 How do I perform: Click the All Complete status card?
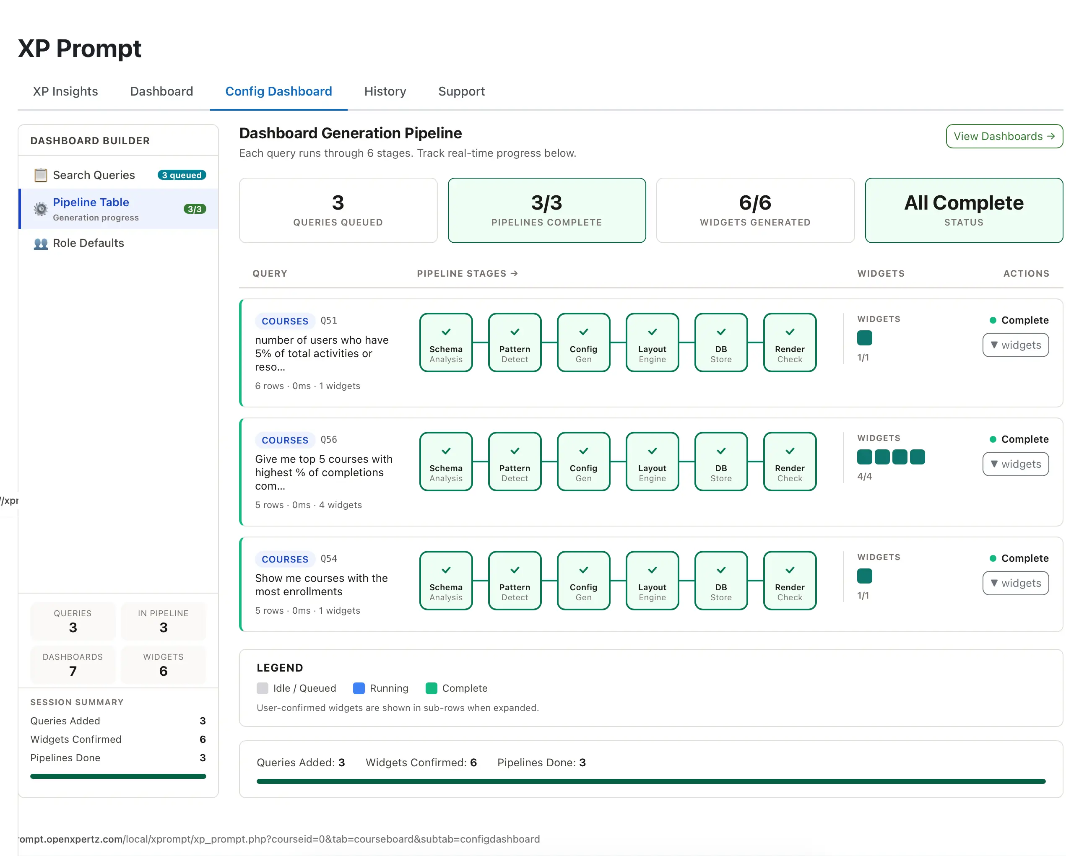[x=964, y=210]
